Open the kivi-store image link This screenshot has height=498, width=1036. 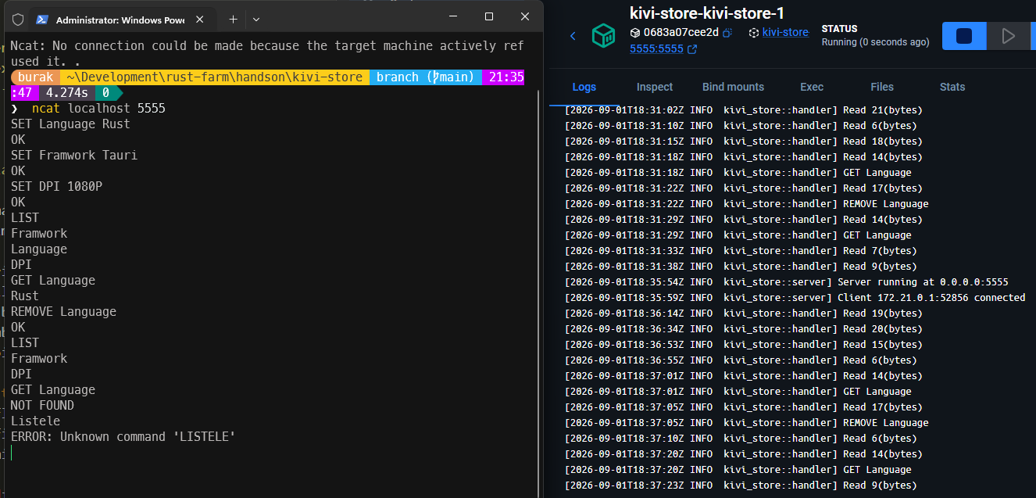(x=785, y=32)
